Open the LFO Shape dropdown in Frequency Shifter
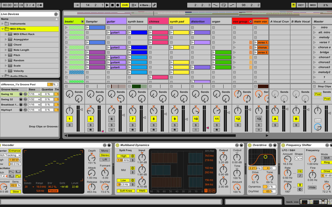The image size is (332, 207). point(299,158)
